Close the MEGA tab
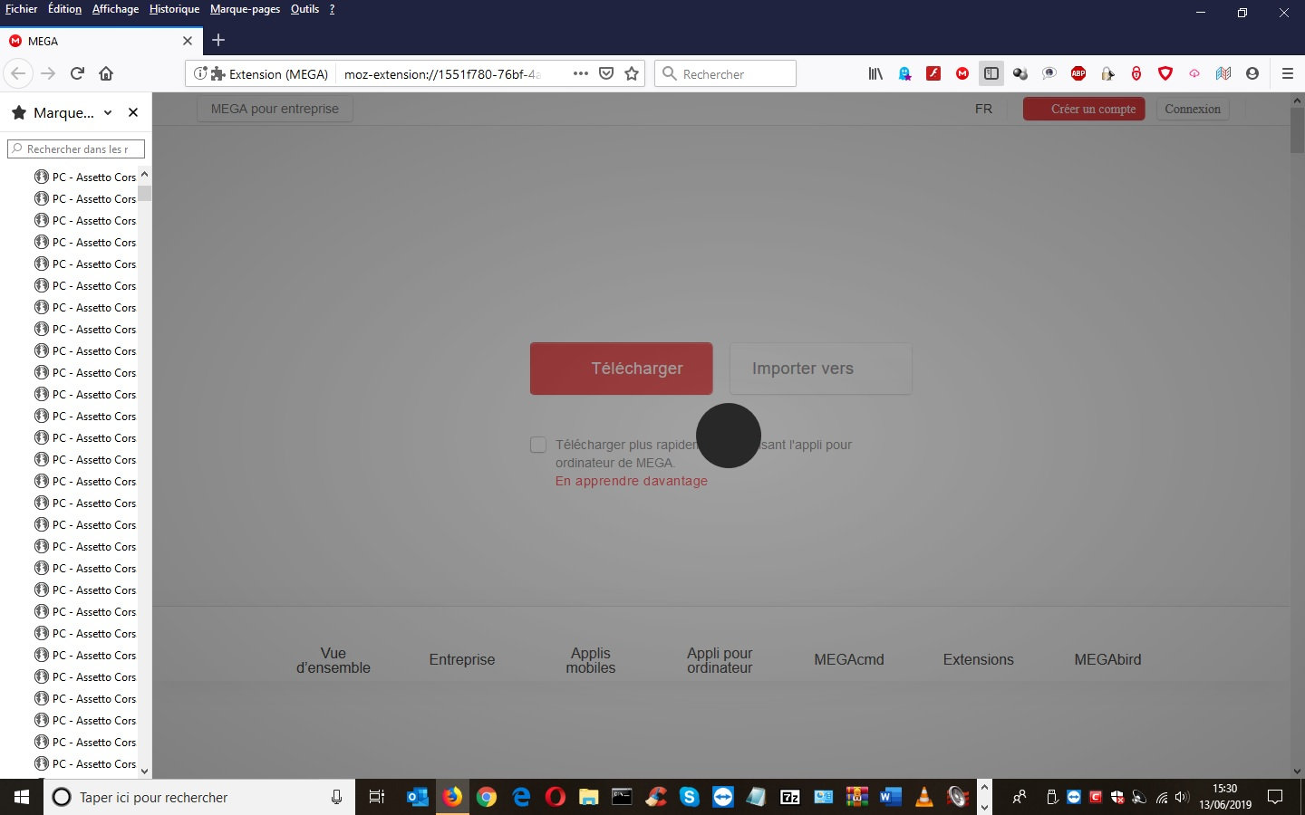The image size is (1305, 815). point(188,41)
